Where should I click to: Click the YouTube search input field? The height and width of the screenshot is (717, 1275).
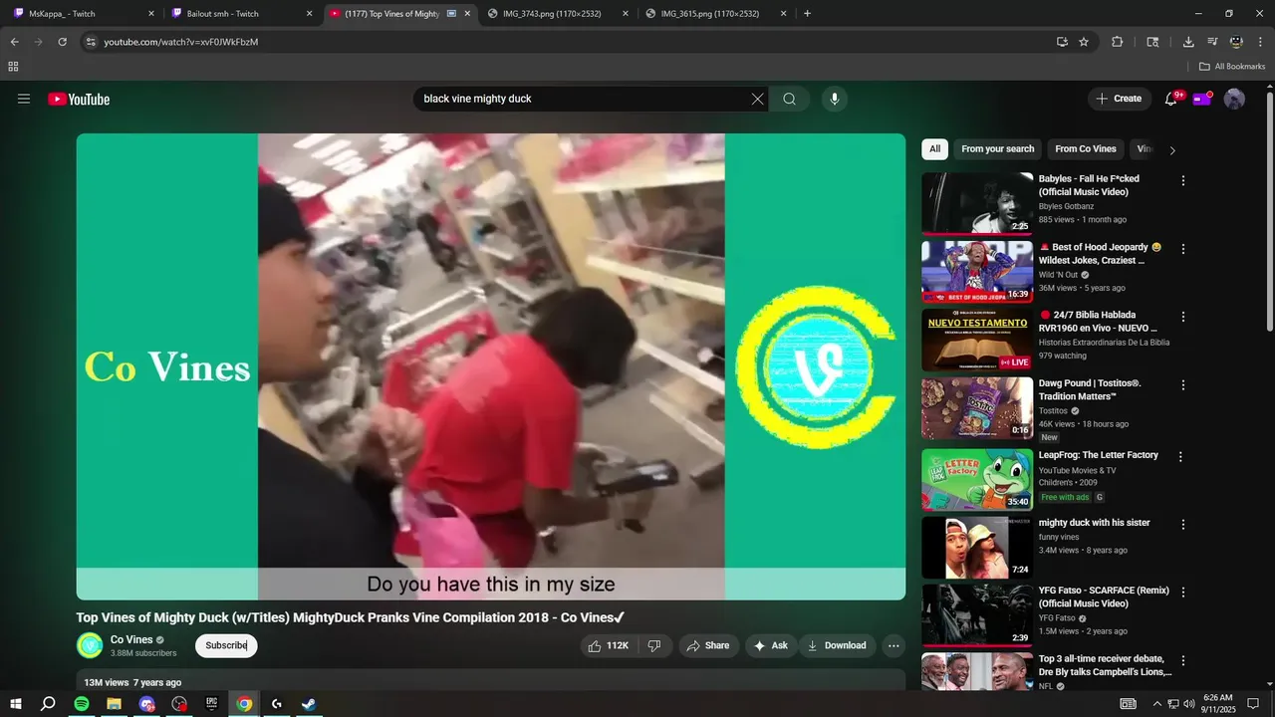tap(583, 99)
